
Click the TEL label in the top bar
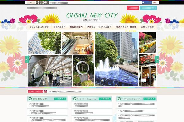coord(31,2)
